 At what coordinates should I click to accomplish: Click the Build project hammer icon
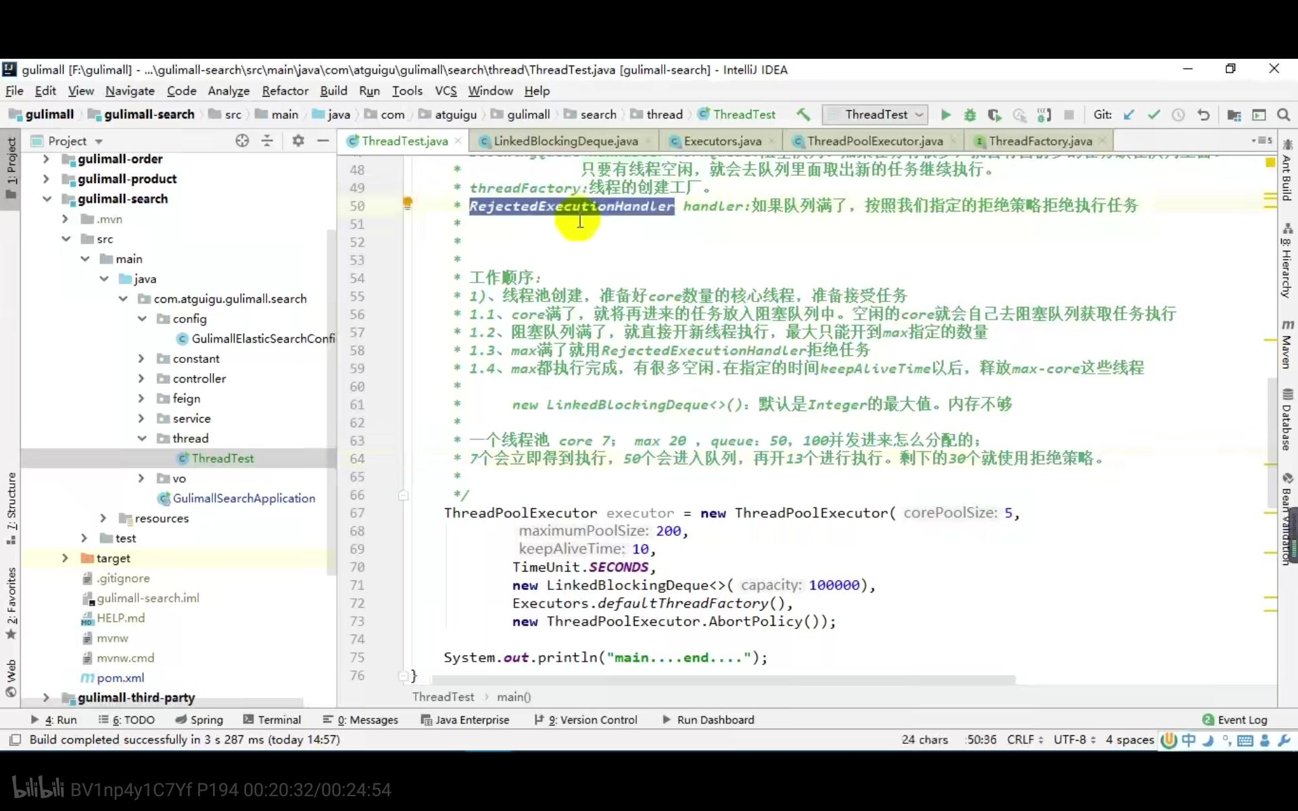coord(803,114)
